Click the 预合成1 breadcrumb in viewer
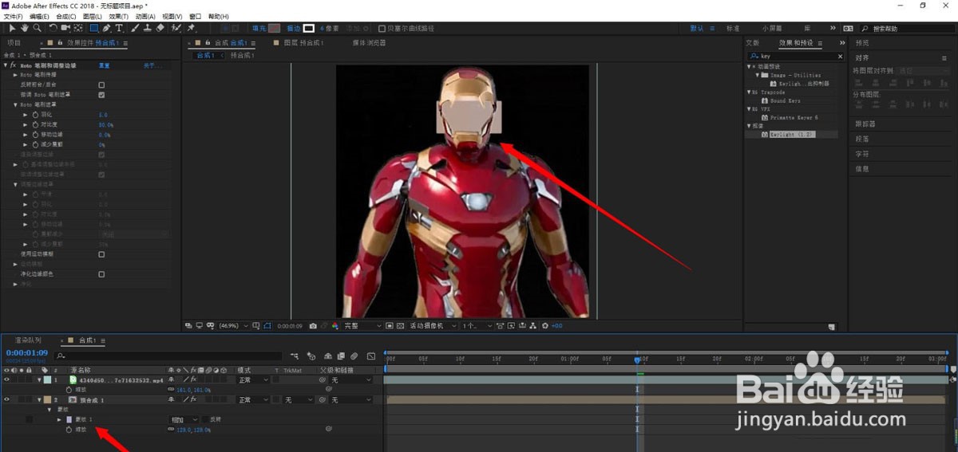Image resolution: width=958 pixels, height=452 pixels. coord(242,56)
